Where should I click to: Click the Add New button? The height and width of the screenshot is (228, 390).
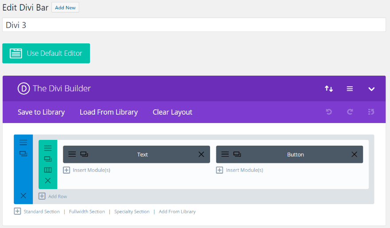click(x=65, y=8)
